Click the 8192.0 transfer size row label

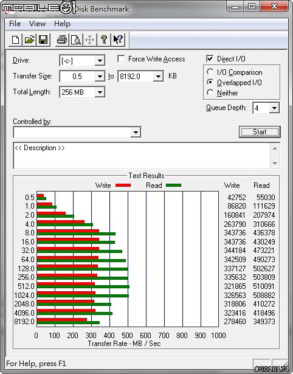(24, 322)
